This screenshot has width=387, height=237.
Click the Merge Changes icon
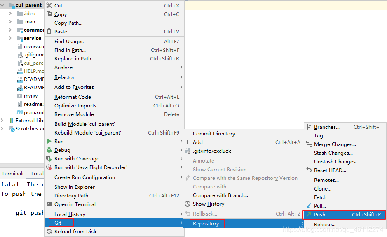309,144
